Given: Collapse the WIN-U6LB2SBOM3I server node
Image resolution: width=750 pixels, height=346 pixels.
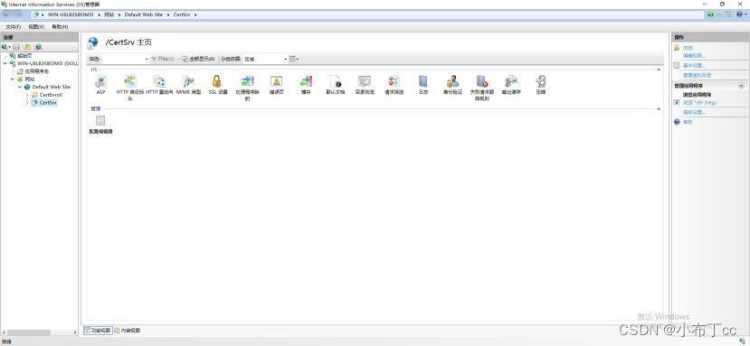Looking at the screenshot, I should (5, 63).
